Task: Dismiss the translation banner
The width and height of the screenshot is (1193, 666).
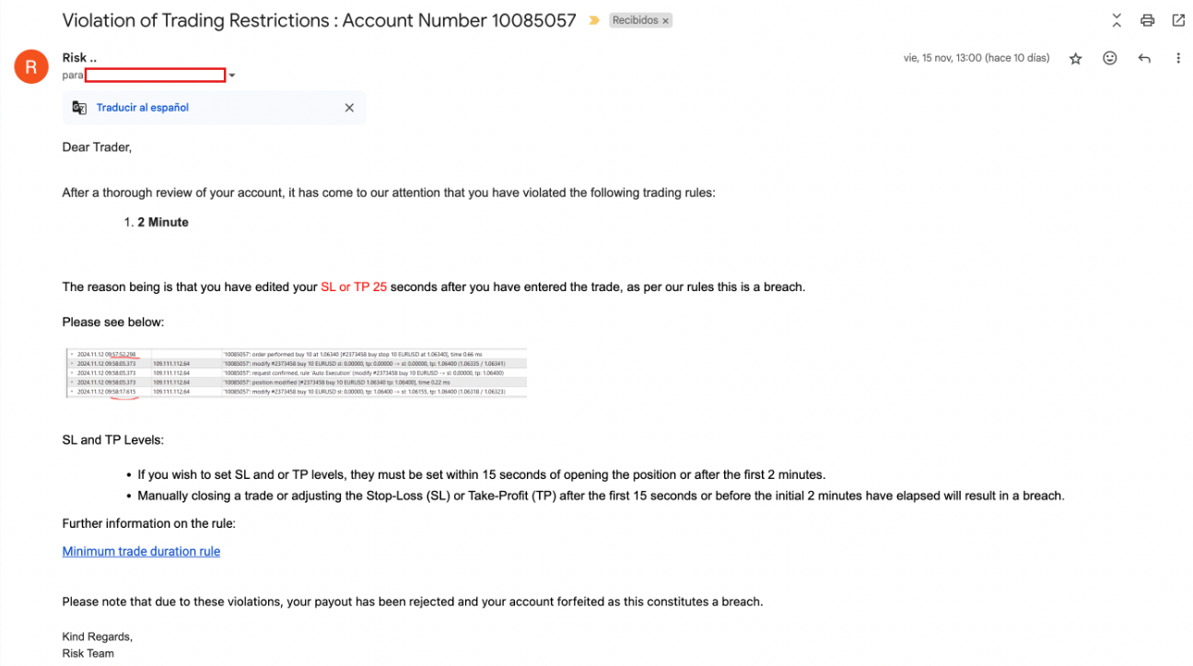Action: (x=349, y=108)
